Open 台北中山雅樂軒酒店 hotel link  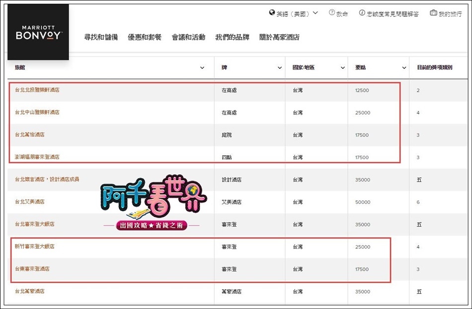(37, 112)
